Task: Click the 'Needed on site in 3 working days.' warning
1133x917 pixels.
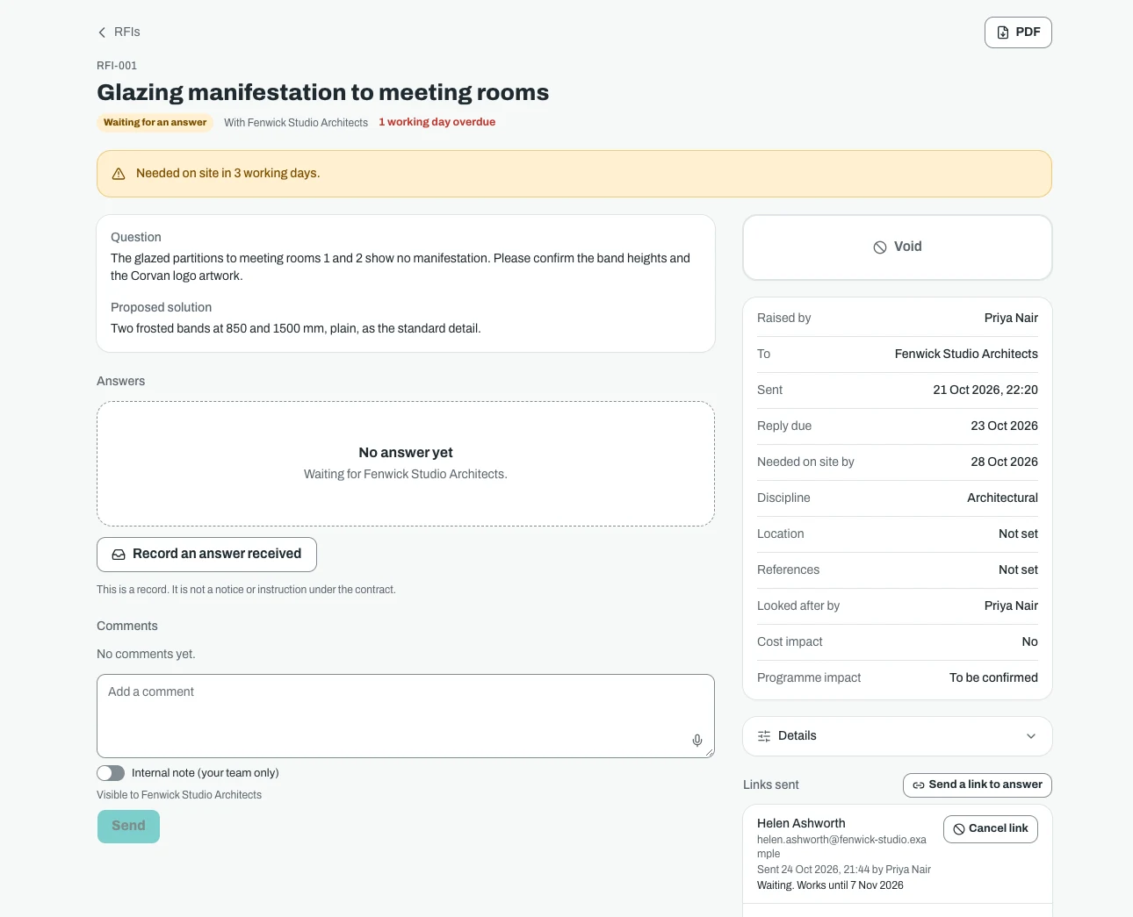Action: [x=228, y=174]
